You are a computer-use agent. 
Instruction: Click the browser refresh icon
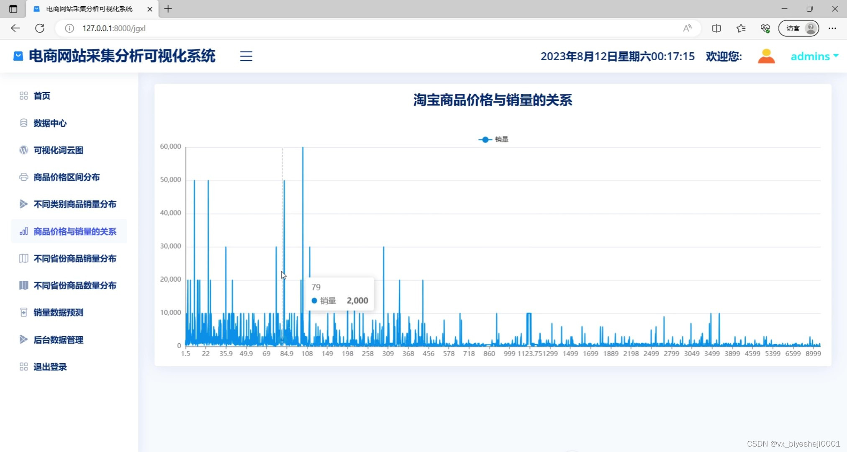(x=40, y=28)
